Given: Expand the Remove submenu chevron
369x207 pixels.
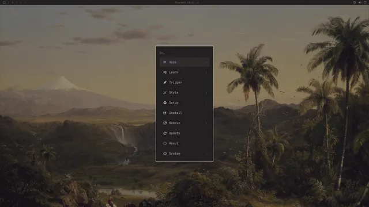Looking at the screenshot, I should pos(206,123).
